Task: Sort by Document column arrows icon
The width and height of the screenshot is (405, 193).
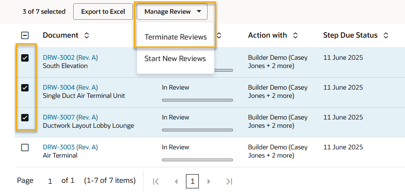Action: pyautogui.click(x=87, y=35)
